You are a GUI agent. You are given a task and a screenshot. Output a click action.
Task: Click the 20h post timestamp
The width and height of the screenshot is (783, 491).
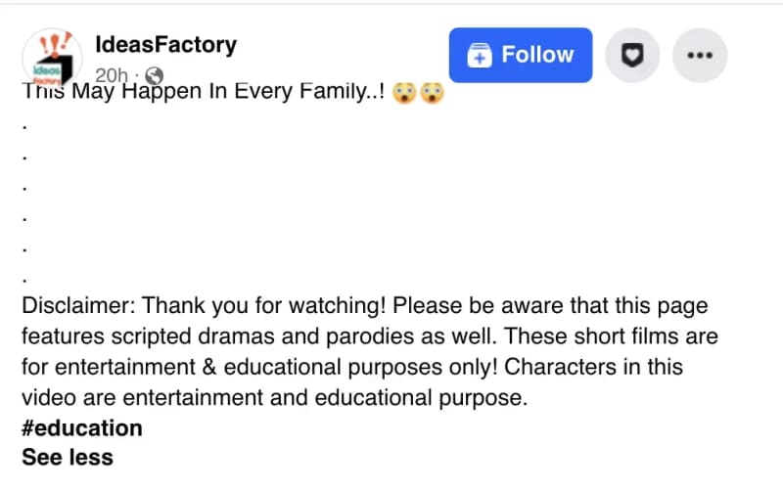111,75
